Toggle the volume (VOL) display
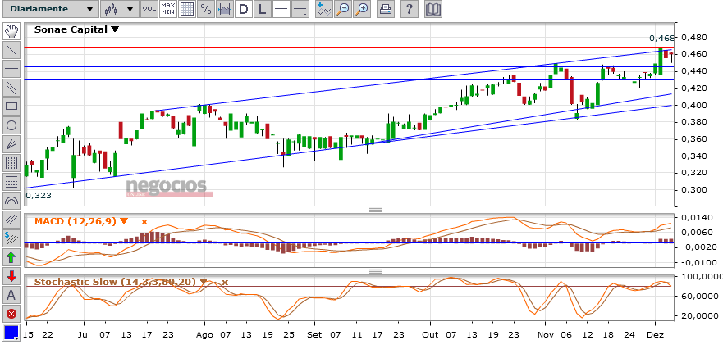Image resolution: width=723 pixels, height=349 pixels. (149, 10)
